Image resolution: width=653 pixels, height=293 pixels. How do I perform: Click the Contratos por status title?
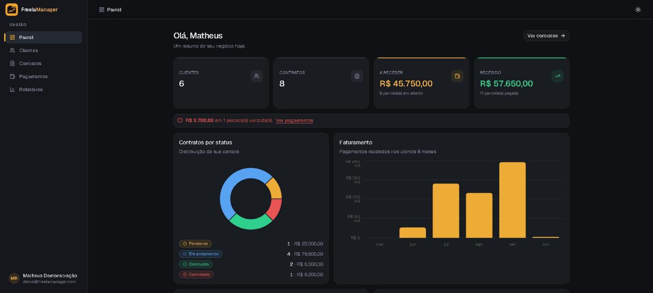206,143
